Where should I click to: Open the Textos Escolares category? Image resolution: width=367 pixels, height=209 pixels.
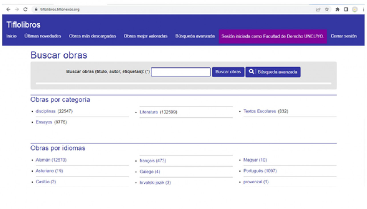pyautogui.click(x=260, y=111)
